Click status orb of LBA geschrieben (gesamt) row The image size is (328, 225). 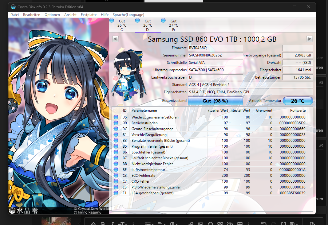(116, 193)
